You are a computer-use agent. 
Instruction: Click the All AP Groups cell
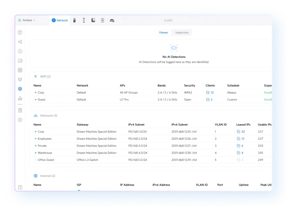coord(129,92)
